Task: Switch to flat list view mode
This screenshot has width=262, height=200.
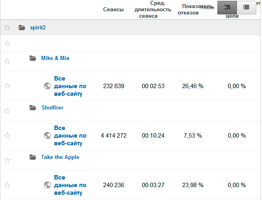Action: click(246, 7)
